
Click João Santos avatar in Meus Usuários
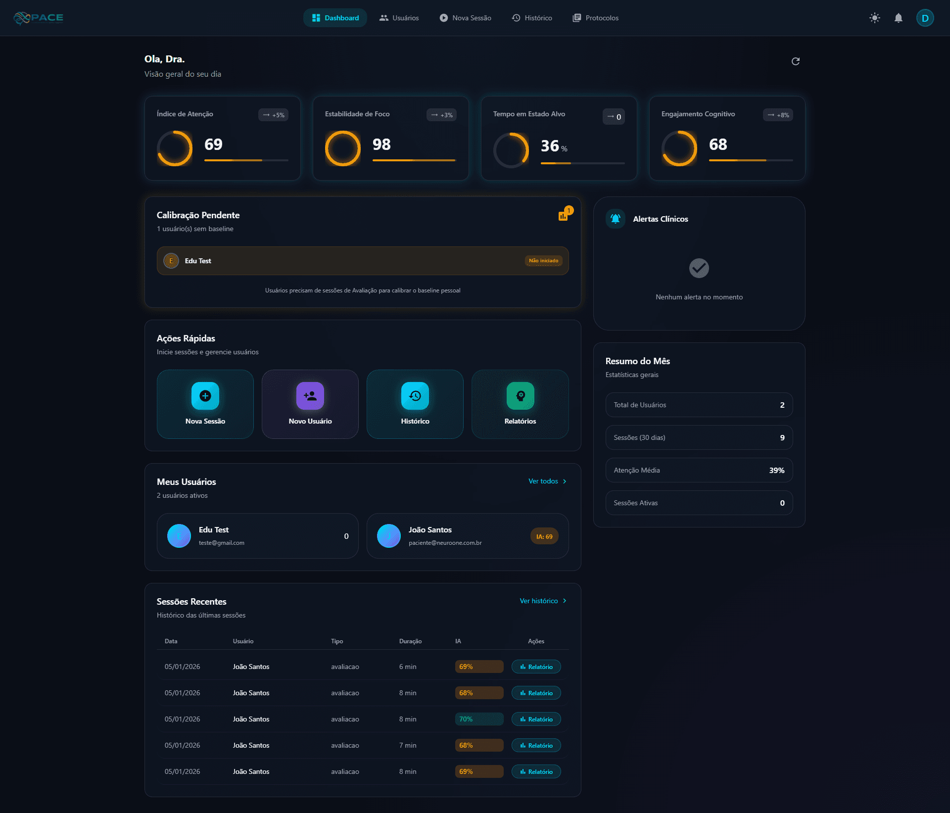[x=389, y=536]
